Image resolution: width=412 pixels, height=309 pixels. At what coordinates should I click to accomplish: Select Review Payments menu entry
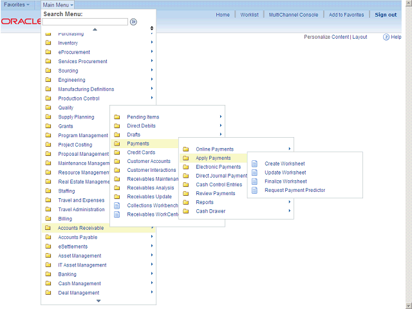(216, 193)
